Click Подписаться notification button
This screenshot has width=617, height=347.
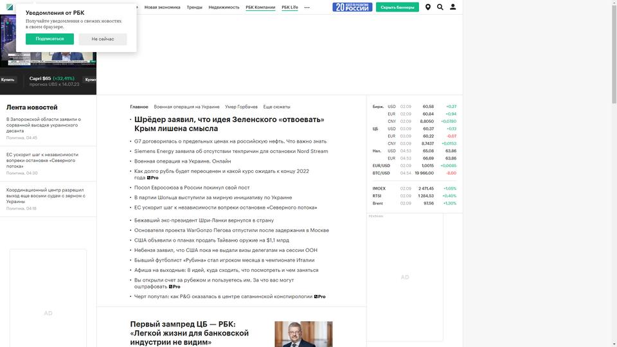(x=49, y=39)
